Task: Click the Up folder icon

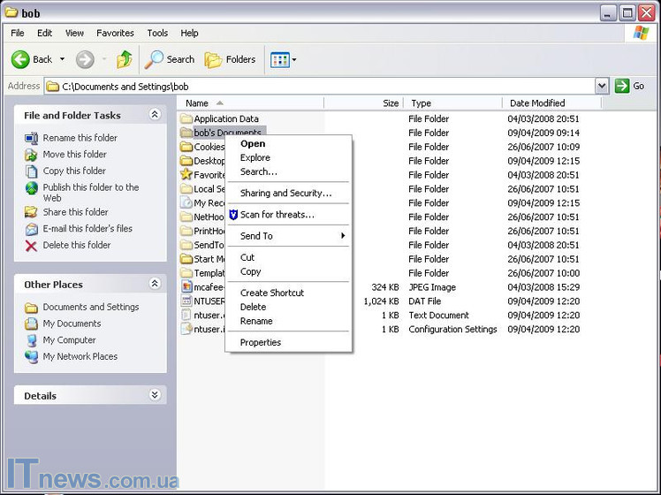Action: tap(125, 59)
